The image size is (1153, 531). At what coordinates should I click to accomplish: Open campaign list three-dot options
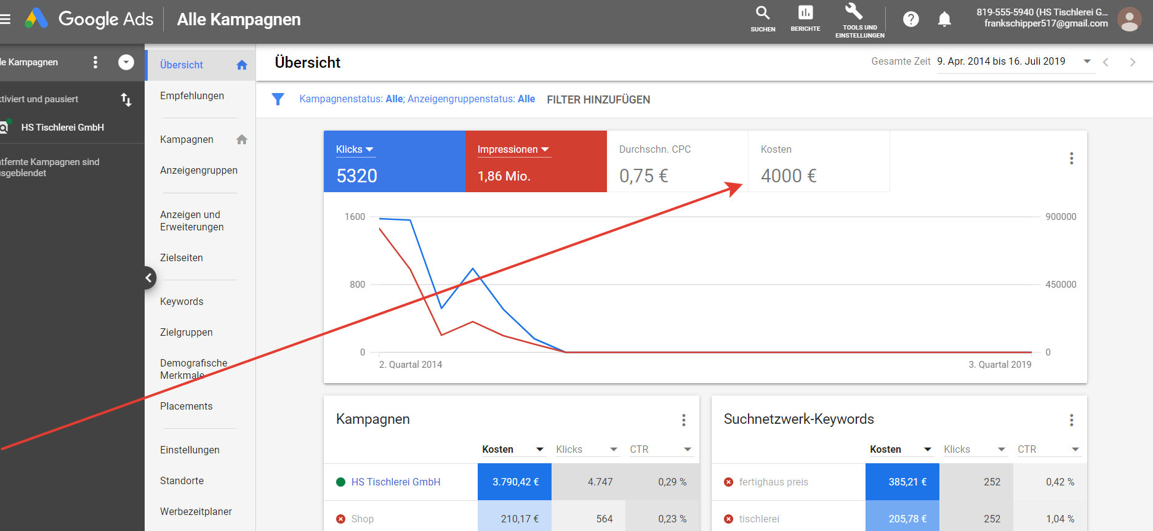tap(95, 62)
